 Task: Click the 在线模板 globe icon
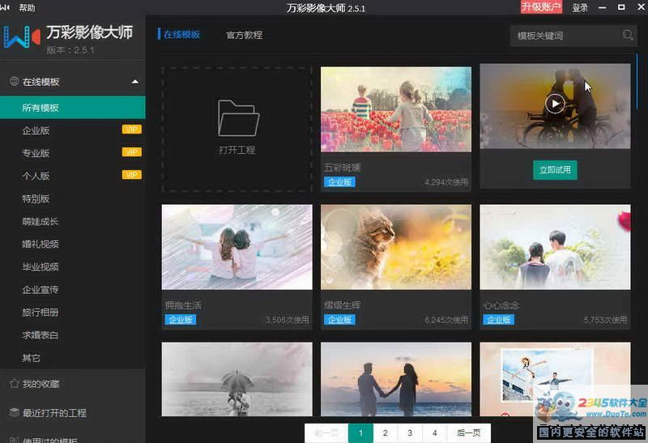point(14,82)
